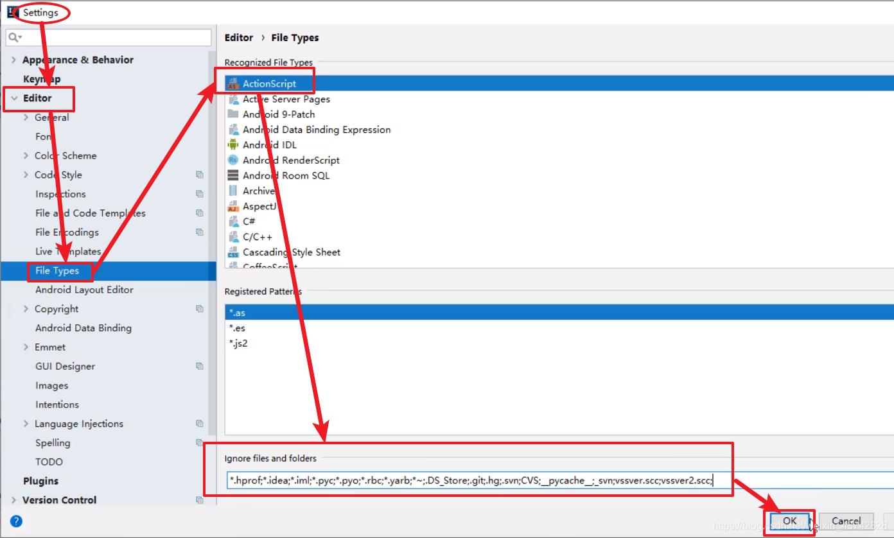Viewport: 894px width, 538px height.
Task: Click the Ignore files and folders field
Action: tap(560, 480)
